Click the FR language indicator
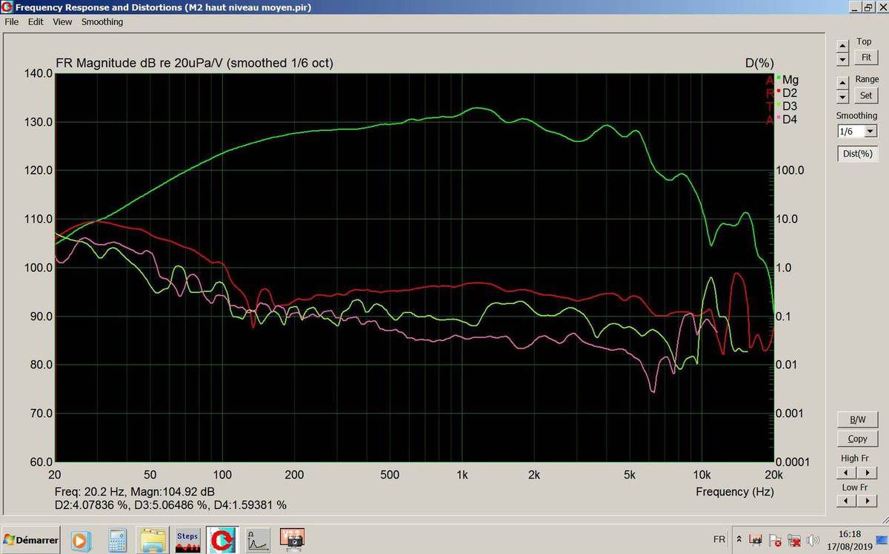Screen dimensions: 889x554 tap(719, 540)
